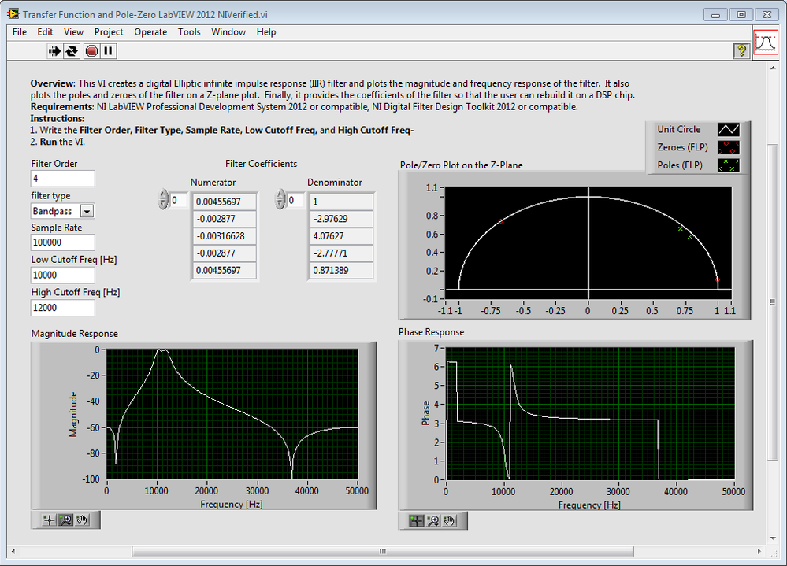Click the scroll right arrow
The height and width of the screenshot is (566, 787).
pos(759,552)
